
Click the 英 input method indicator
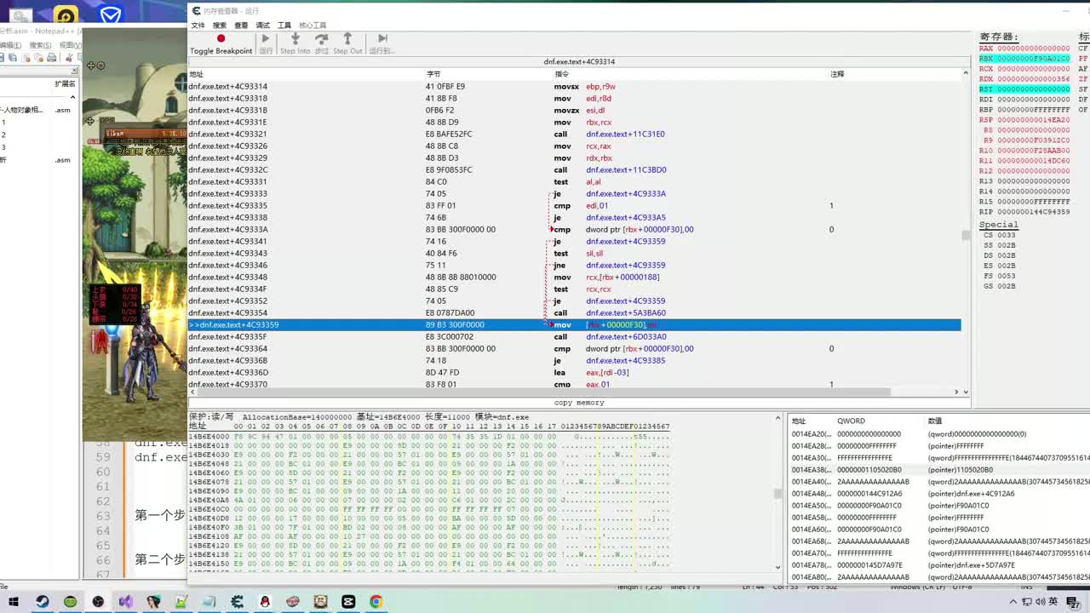pos(1053,602)
